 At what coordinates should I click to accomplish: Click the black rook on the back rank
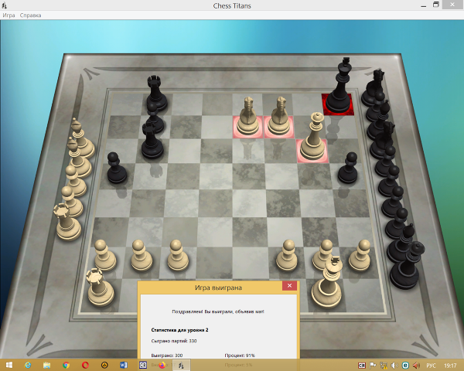coord(155,93)
